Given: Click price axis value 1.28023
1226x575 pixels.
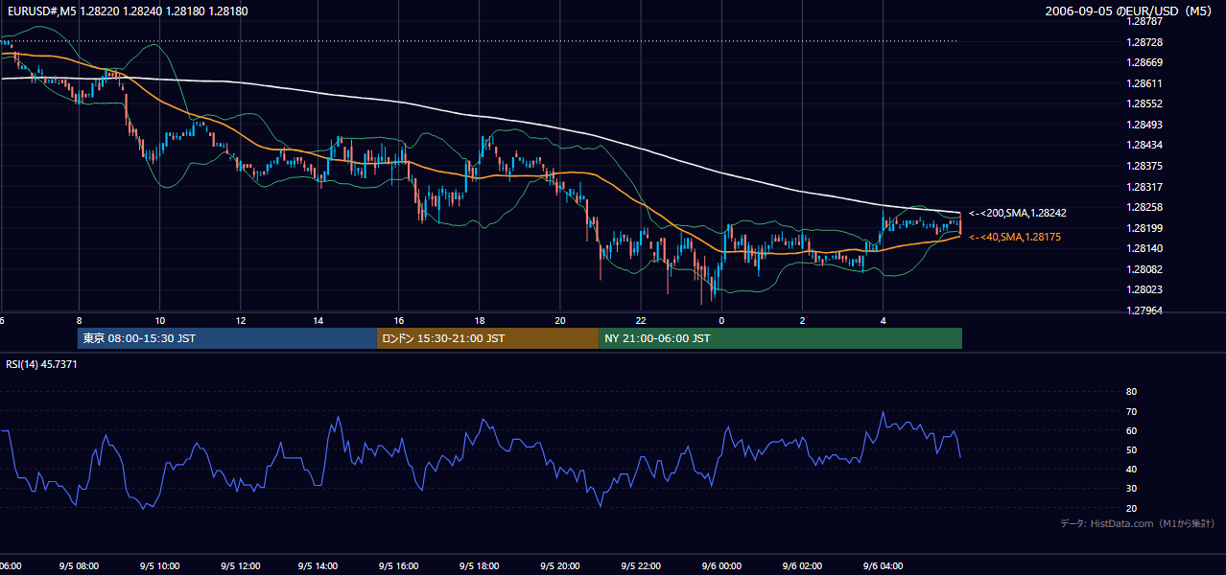Looking at the screenshot, I should tap(1144, 290).
